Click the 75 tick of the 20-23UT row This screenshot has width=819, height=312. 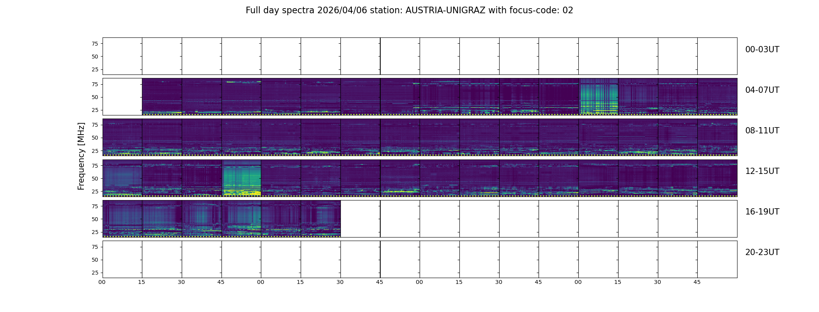point(95,247)
